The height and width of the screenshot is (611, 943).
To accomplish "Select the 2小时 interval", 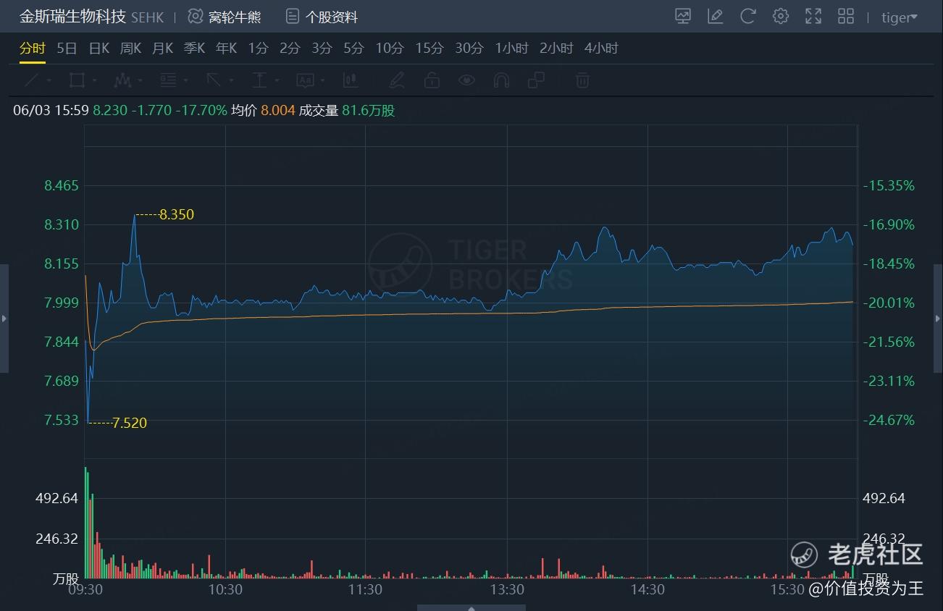I will (556, 49).
